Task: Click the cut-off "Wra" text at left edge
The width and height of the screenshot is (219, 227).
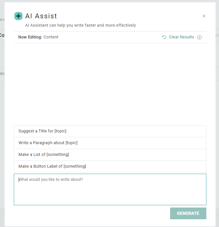Action: 2,74
